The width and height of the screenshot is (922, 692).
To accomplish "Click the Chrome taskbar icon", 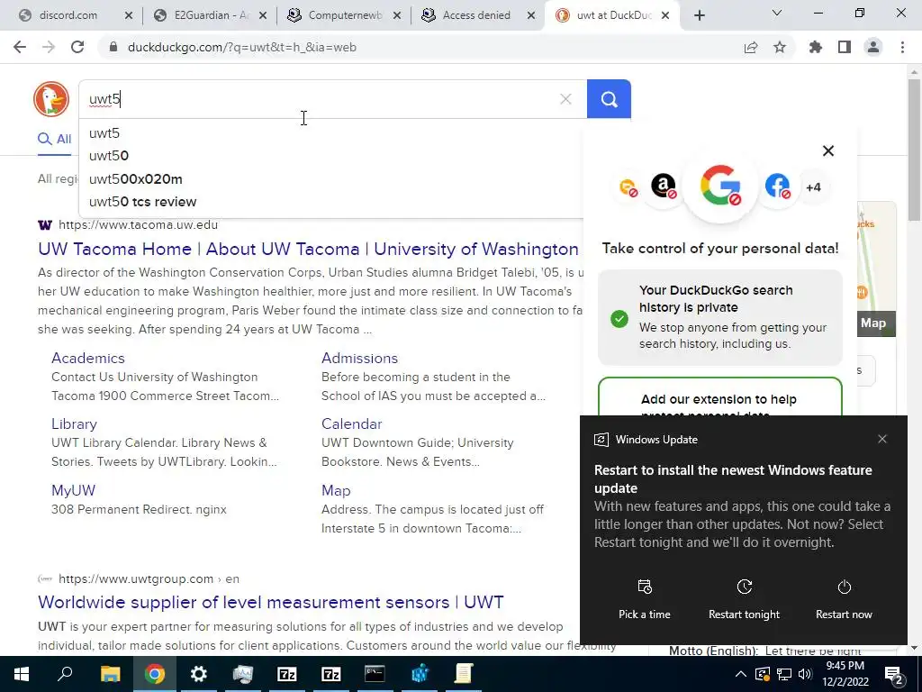I will [x=155, y=674].
